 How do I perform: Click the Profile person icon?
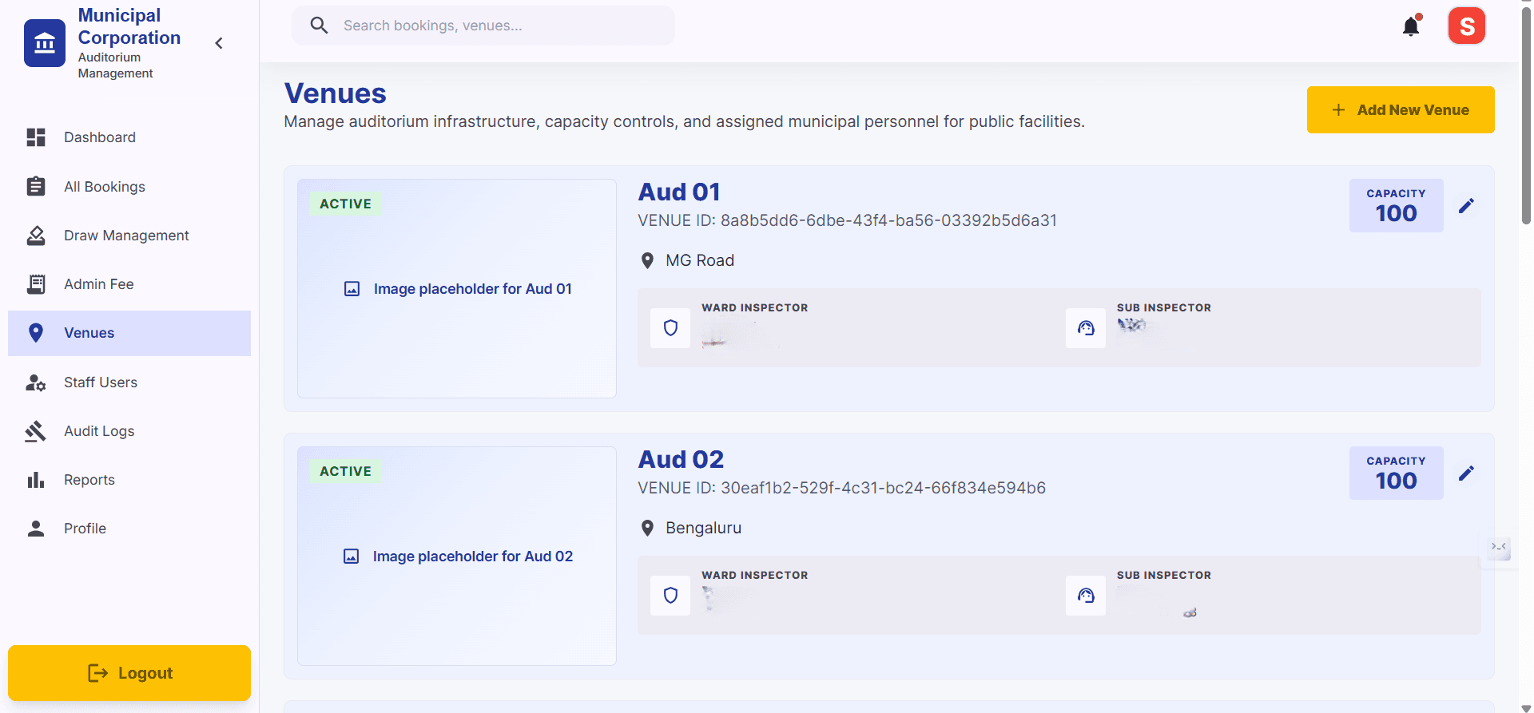tap(36, 528)
